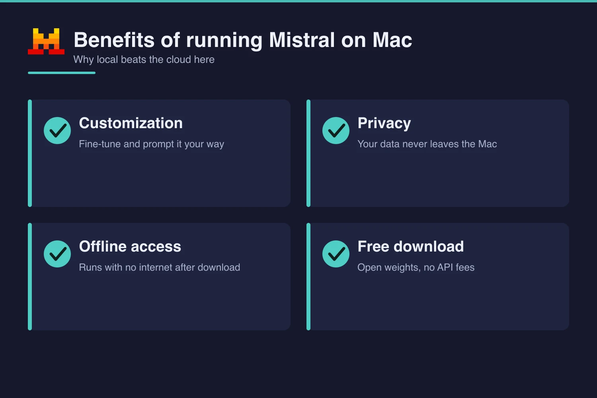Image resolution: width=597 pixels, height=398 pixels.
Task: Click the Privacy checkmark icon
Action: [336, 131]
